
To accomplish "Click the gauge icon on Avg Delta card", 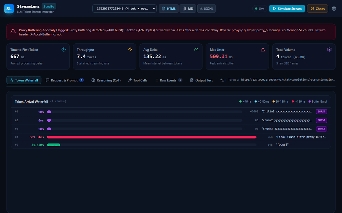I will pos(196,49).
